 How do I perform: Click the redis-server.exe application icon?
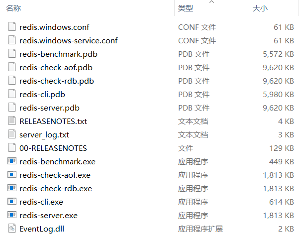tap(12, 215)
